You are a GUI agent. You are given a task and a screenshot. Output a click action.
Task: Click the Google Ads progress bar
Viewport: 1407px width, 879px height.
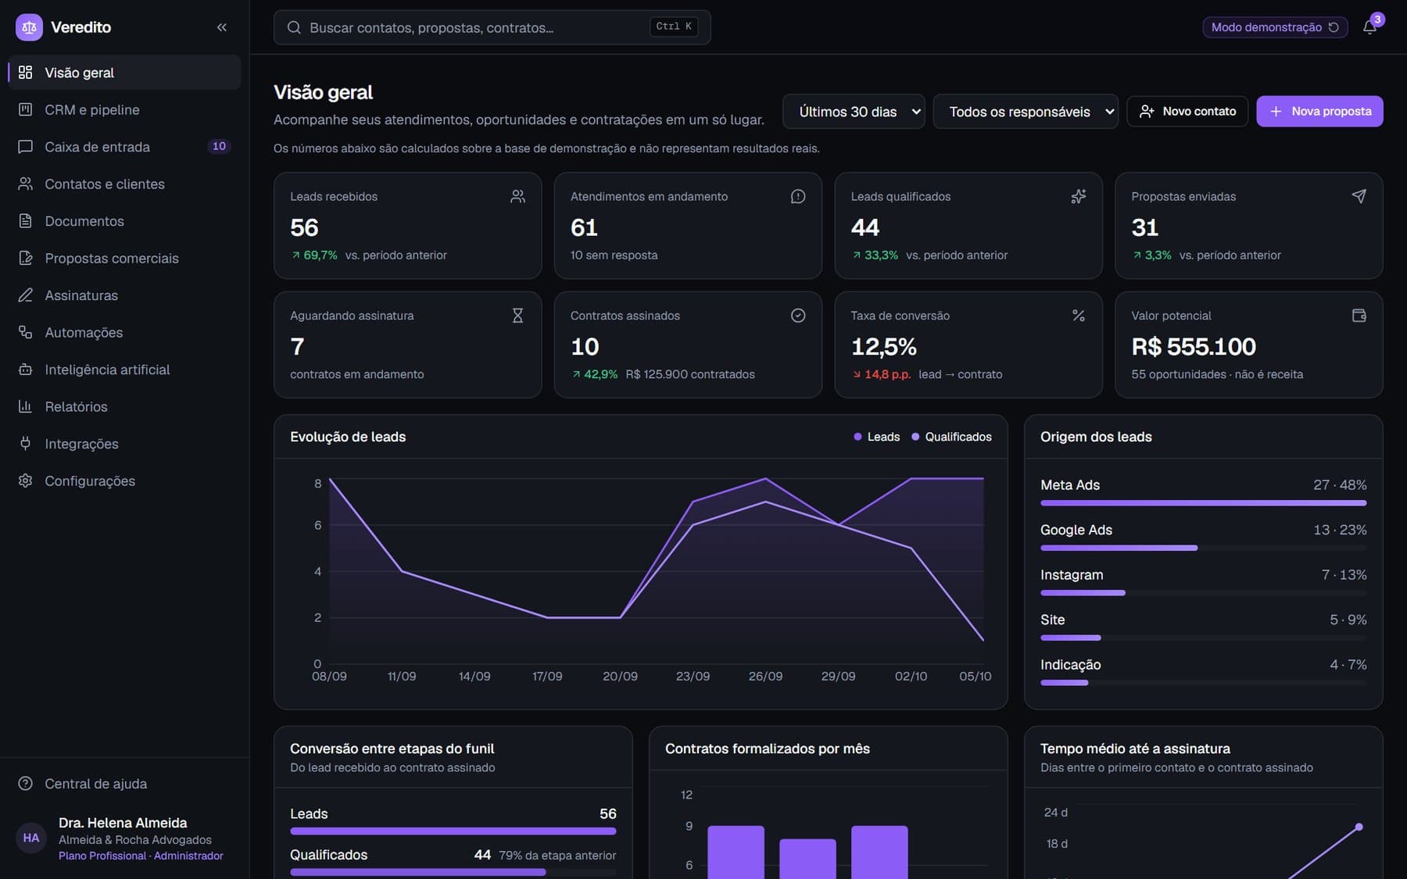[1203, 548]
